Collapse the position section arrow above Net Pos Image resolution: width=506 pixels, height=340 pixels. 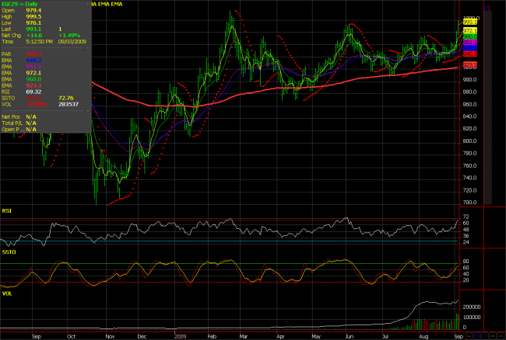pyautogui.click(x=87, y=111)
